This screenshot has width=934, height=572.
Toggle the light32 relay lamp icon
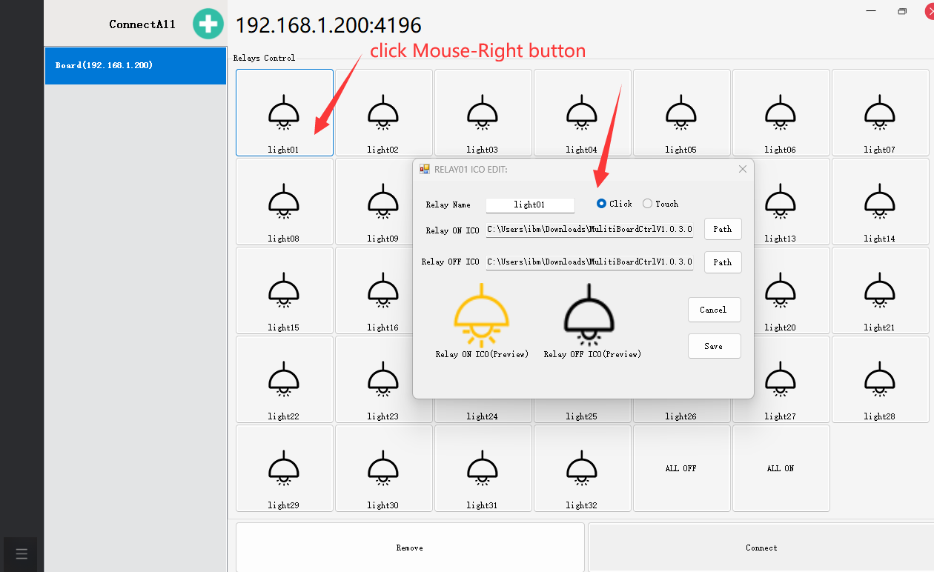tap(581, 468)
